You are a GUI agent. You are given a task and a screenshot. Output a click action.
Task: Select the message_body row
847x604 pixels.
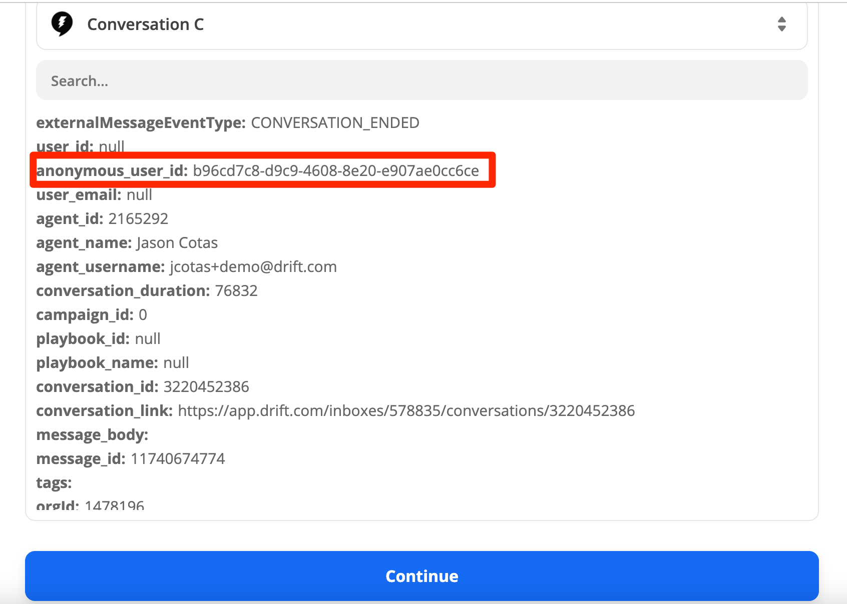(93, 434)
